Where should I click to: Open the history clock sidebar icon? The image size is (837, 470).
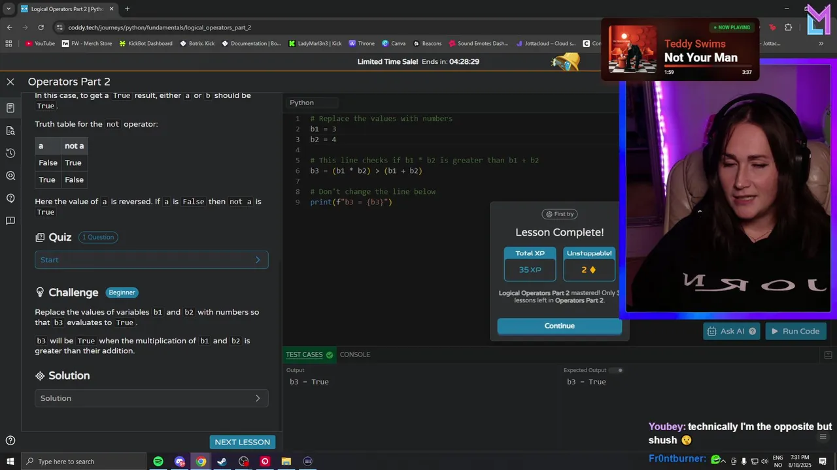(x=10, y=153)
